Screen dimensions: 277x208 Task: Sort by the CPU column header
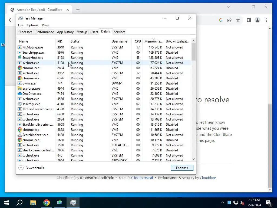point(137,41)
